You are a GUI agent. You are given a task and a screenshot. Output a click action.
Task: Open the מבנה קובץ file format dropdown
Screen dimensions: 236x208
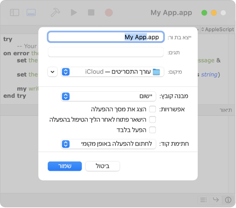pos(108,96)
